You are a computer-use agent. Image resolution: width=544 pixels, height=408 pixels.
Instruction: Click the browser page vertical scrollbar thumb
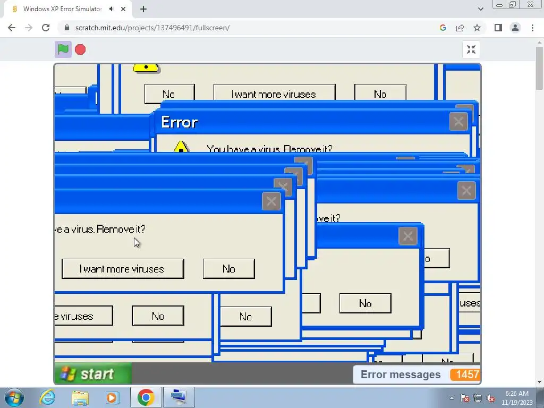click(540, 67)
